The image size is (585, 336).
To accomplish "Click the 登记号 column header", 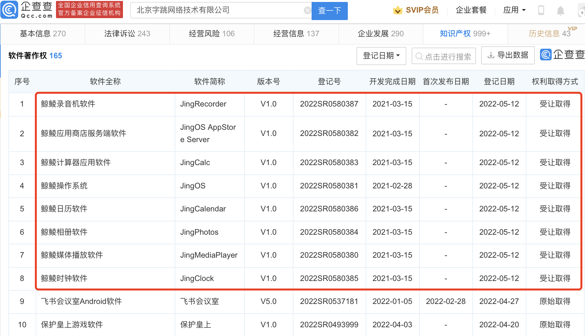I will point(329,82).
